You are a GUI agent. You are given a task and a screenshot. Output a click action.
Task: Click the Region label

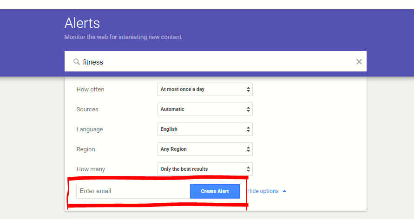pos(85,149)
